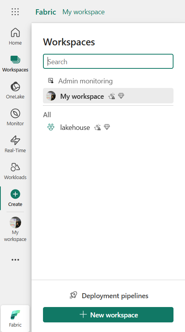Open Workloads from the sidebar
The image size is (185, 332).
[15, 171]
